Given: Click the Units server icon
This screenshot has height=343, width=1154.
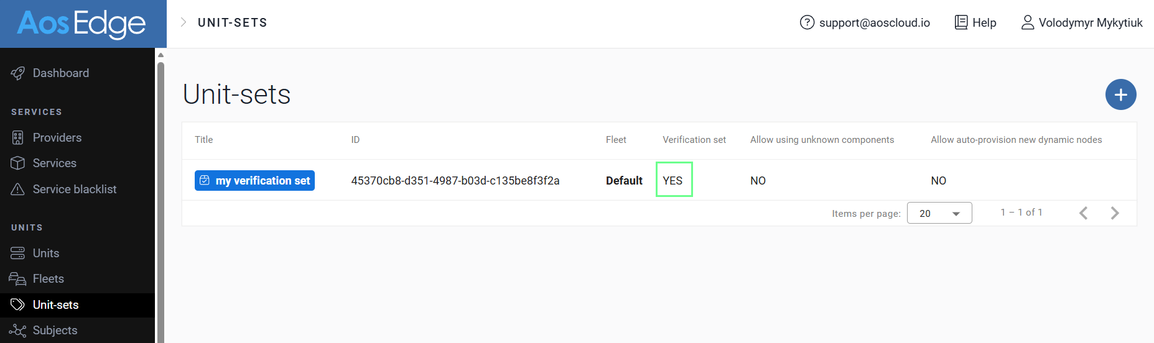Looking at the screenshot, I should coord(17,254).
